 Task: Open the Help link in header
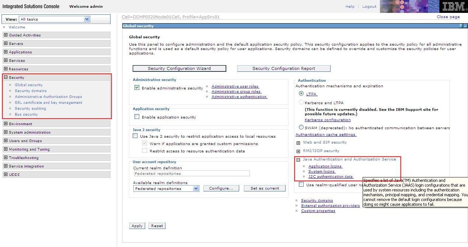[x=350, y=6]
